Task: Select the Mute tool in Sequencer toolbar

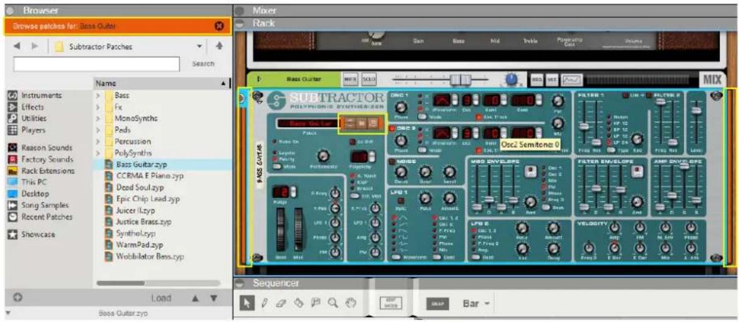Action: tap(316, 302)
